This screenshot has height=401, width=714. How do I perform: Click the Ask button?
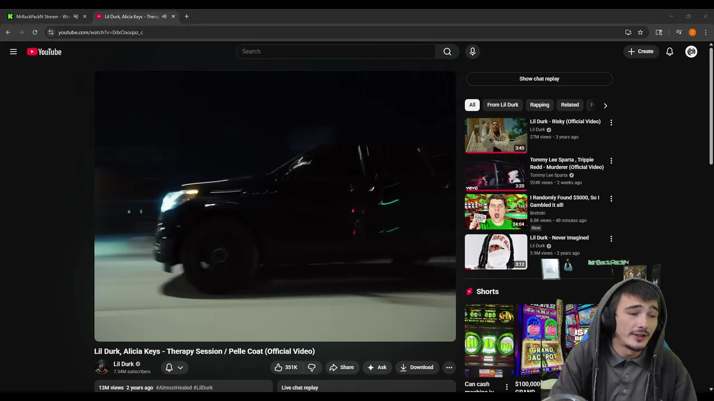point(377,368)
